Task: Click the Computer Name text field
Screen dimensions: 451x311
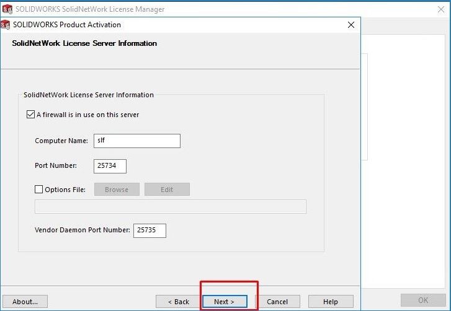Action: (136, 141)
